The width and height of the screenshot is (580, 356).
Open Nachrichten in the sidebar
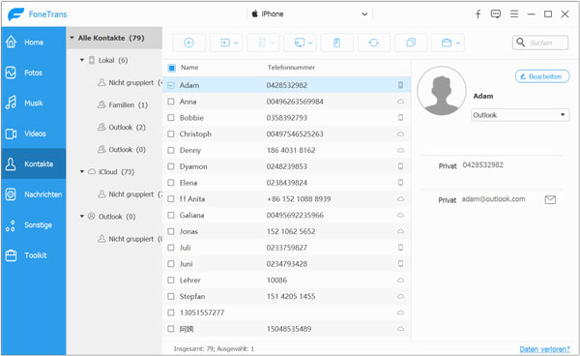(x=34, y=194)
